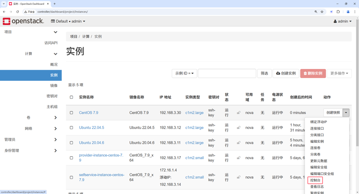The image size is (359, 194).
Task: Choose 编辑端口安全组 from action menu
Action: 322,174
